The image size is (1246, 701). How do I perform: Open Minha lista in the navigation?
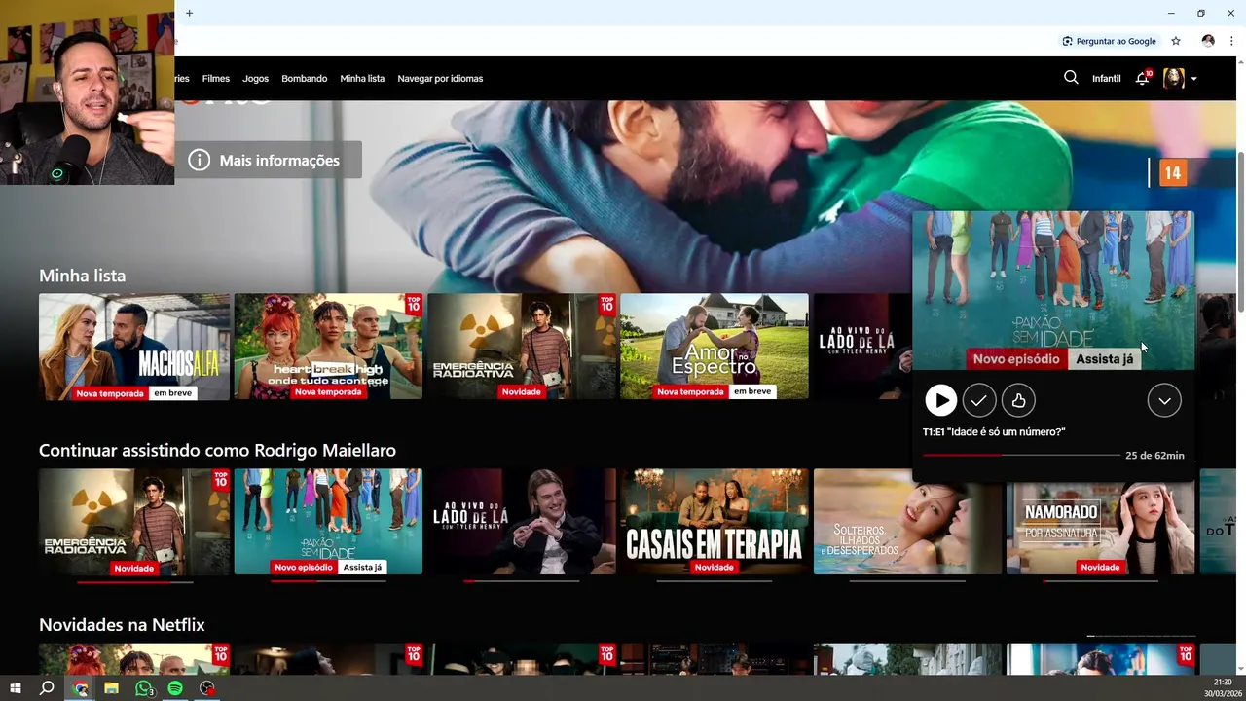[x=362, y=78]
